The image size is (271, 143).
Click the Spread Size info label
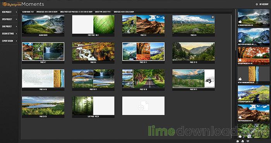coord(47,12)
